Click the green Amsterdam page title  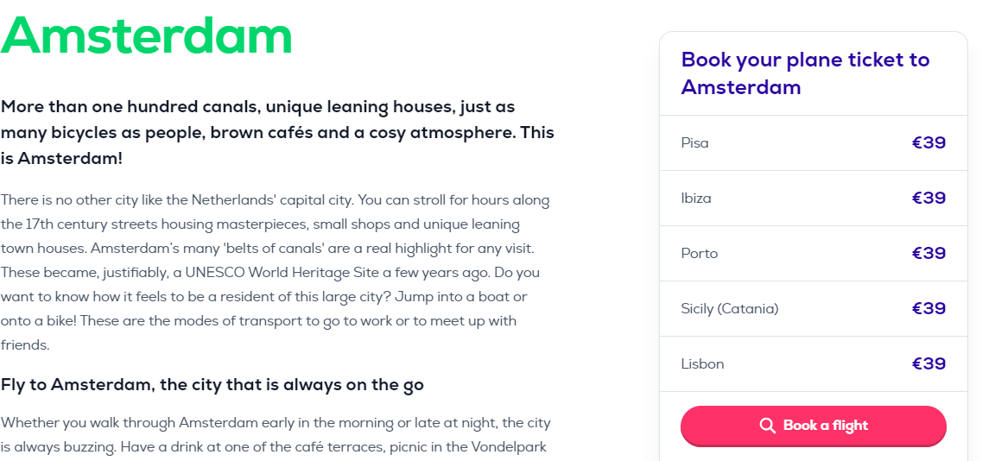click(147, 34)
